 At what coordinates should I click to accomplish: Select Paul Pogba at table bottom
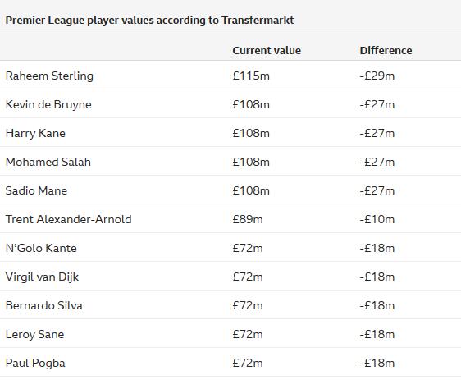pos(35,363)
